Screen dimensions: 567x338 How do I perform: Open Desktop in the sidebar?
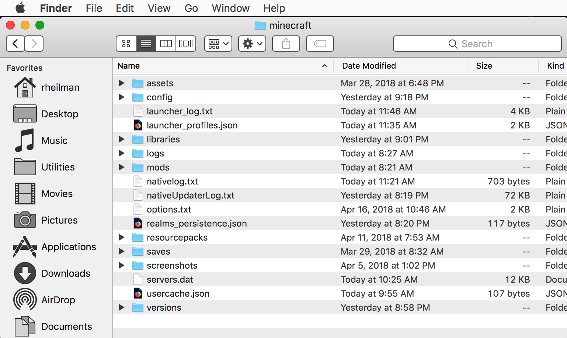pos(46,114)
